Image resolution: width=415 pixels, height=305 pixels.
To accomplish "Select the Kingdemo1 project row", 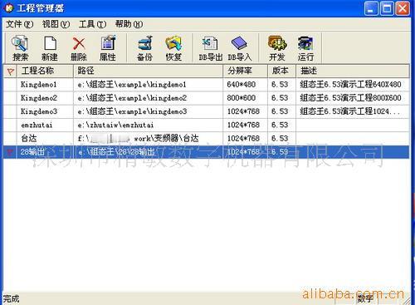I will (207, 85).
